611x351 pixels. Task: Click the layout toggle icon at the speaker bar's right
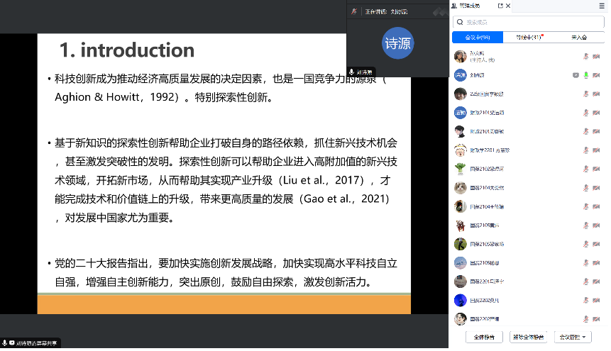(439, 11)
